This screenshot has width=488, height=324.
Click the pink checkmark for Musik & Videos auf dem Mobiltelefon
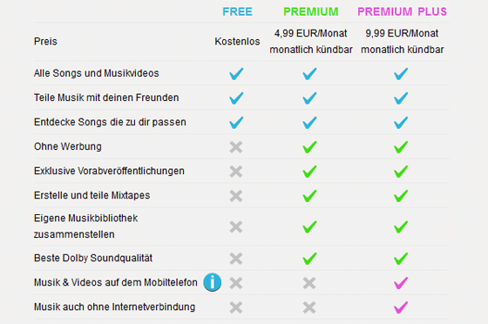[x=401, y=283]
